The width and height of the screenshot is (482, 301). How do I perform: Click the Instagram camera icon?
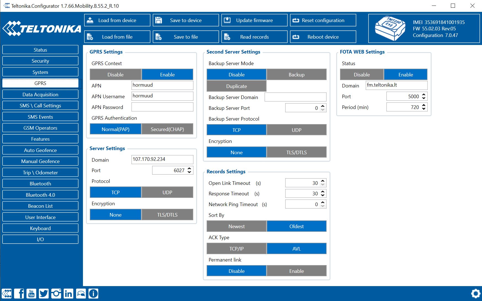(x=56, y=294)
